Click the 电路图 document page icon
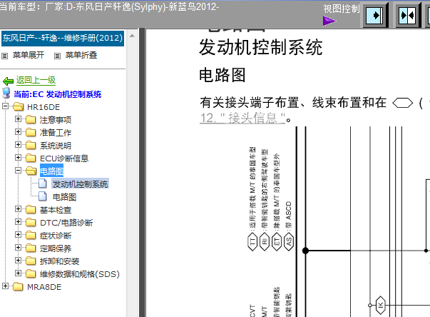The width and height of the screenshot is (430, 317). click(43, 196)
